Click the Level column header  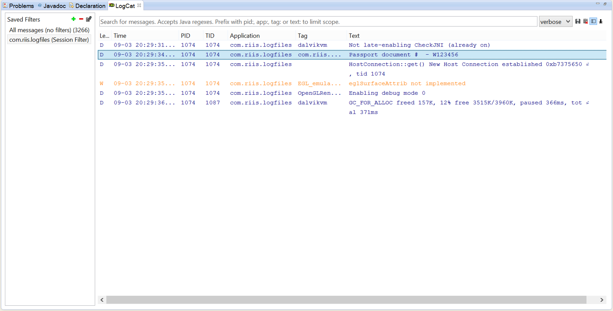104,36
